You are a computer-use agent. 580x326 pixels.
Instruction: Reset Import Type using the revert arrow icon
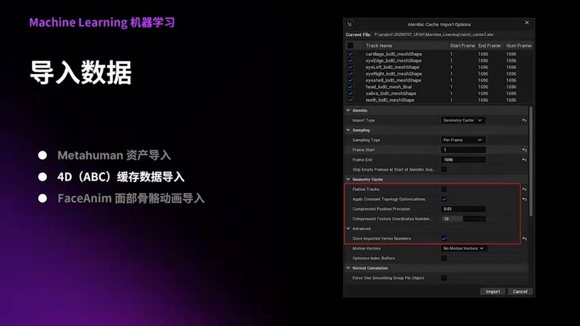click(x=524, y=120)
